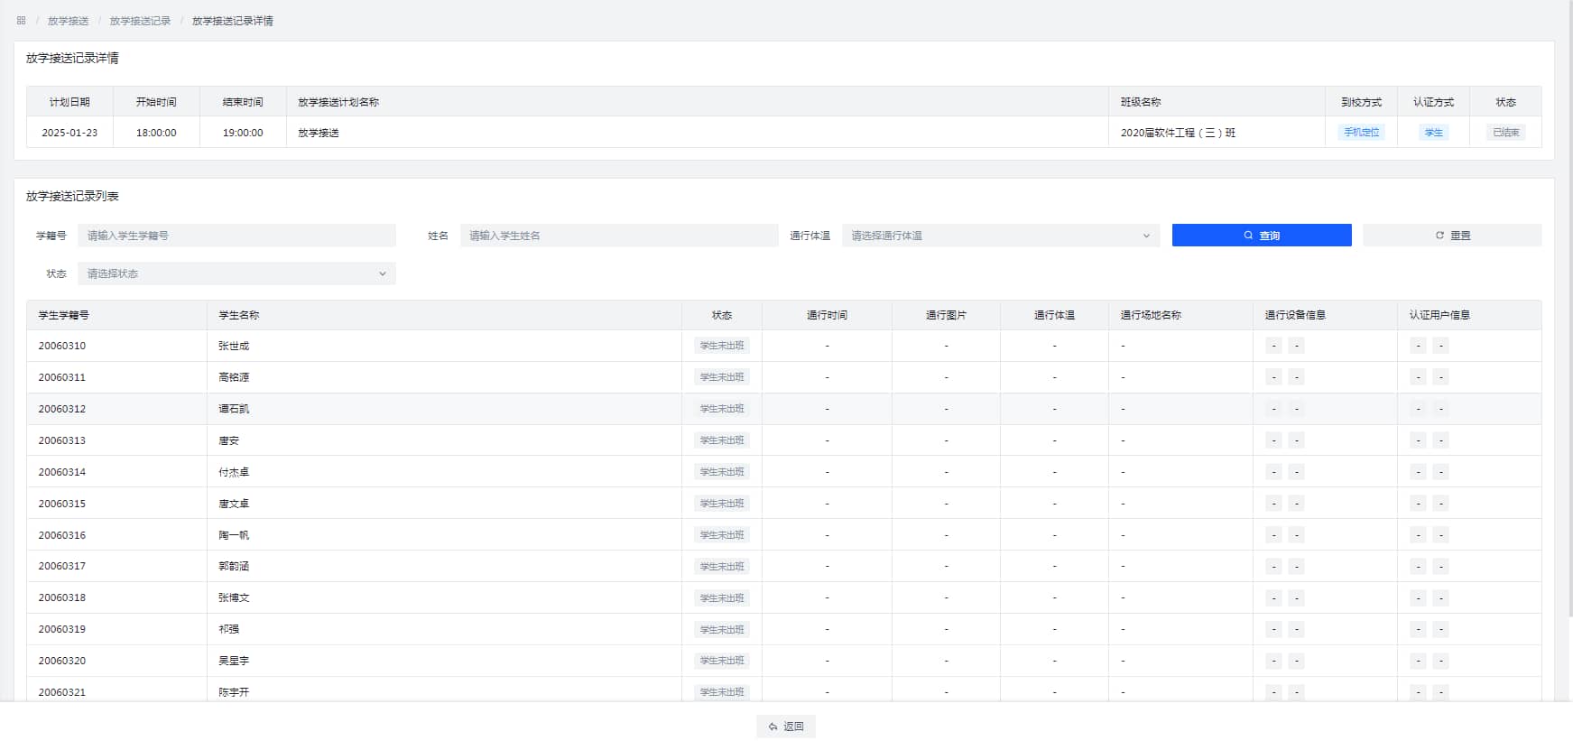The width and height of the screenshot is (1573, 750).
Task: Click the blue 学生 authentication tag
Action: 1433,133
